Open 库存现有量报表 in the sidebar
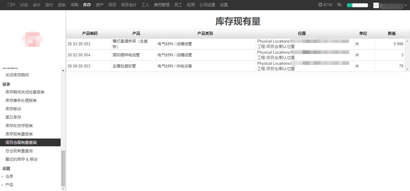 (x=19, y=134)
